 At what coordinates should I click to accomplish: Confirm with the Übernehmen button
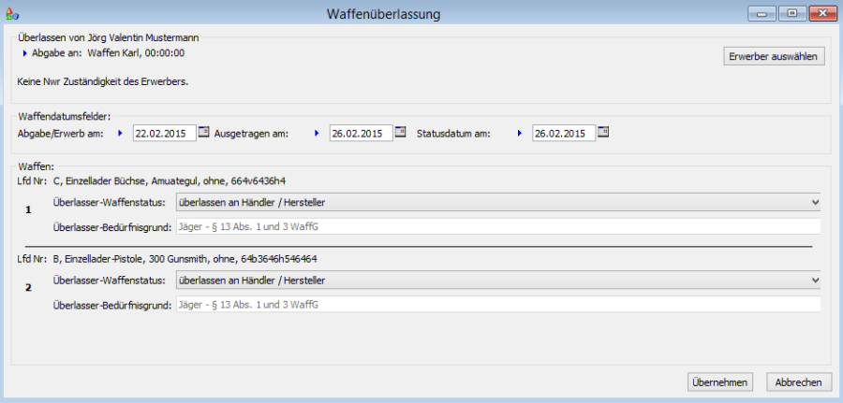[x=719, y=382]
